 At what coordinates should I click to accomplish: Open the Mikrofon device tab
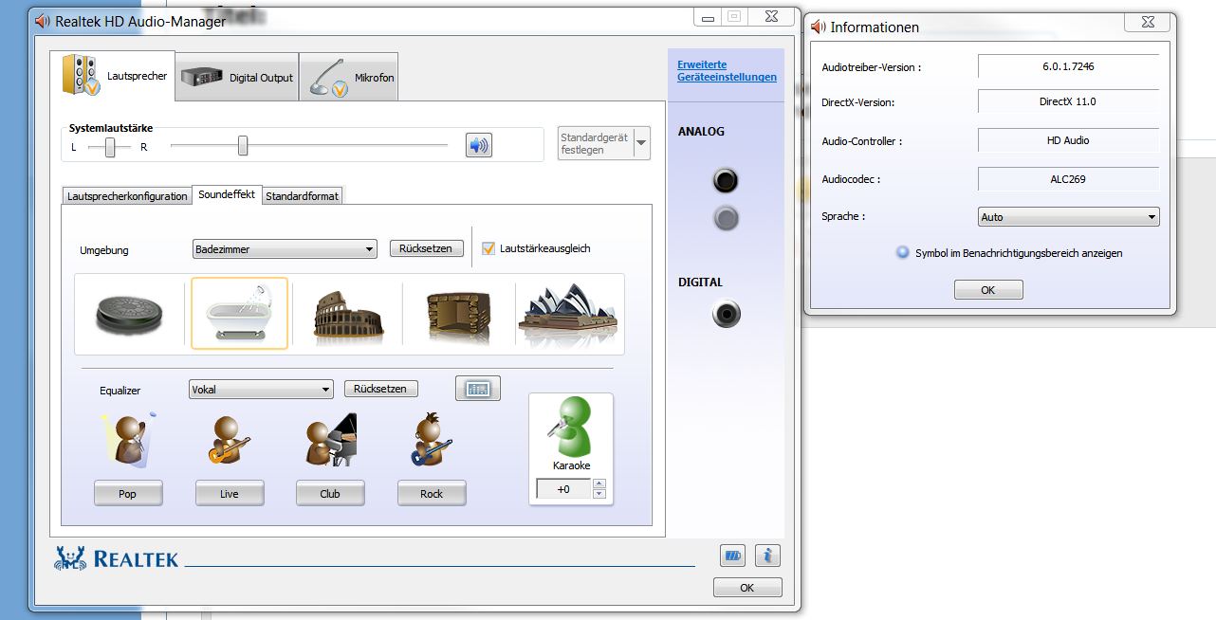(x=349, y=77)
